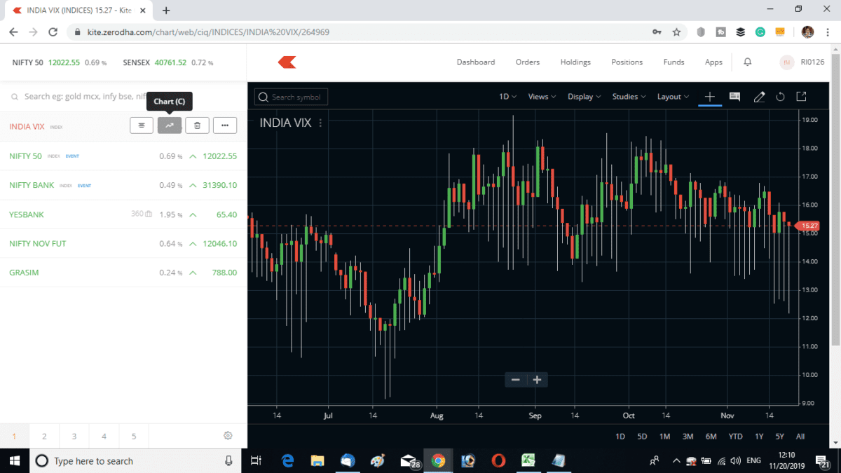Open the draw pencil tool

pyautogui.click(x=759, y=97)
